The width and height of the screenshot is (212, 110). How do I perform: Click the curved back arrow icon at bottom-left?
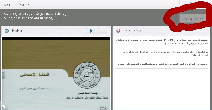[3, 106]
